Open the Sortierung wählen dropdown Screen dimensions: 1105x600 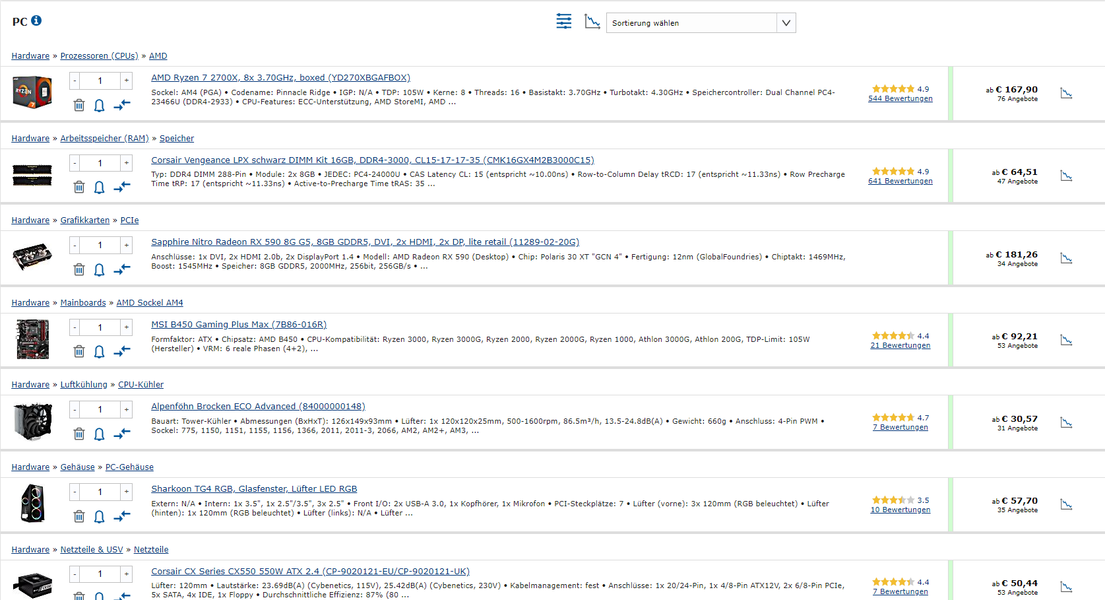point(701,23)
